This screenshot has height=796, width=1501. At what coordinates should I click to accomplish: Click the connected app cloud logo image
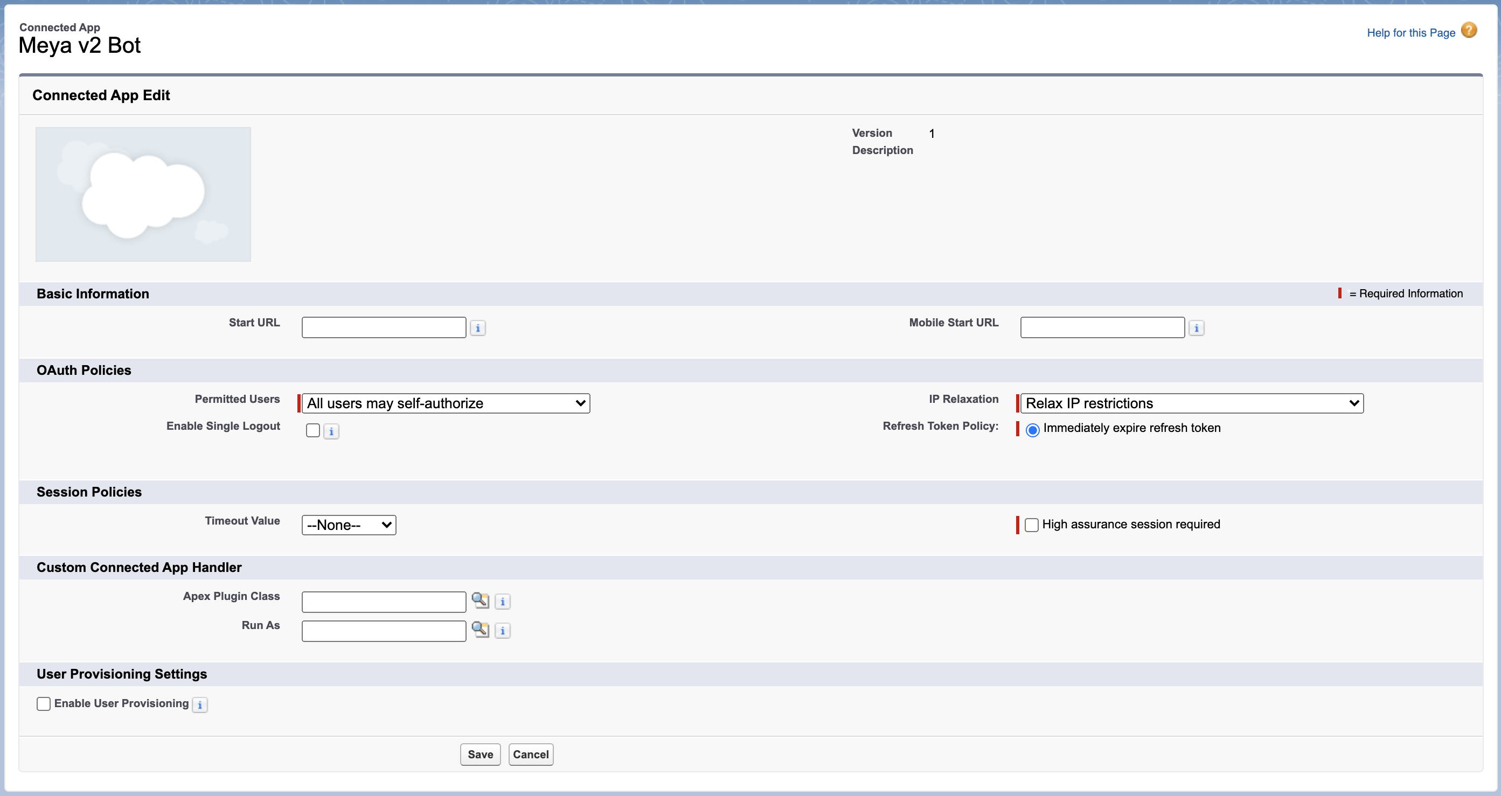[143, 194]
